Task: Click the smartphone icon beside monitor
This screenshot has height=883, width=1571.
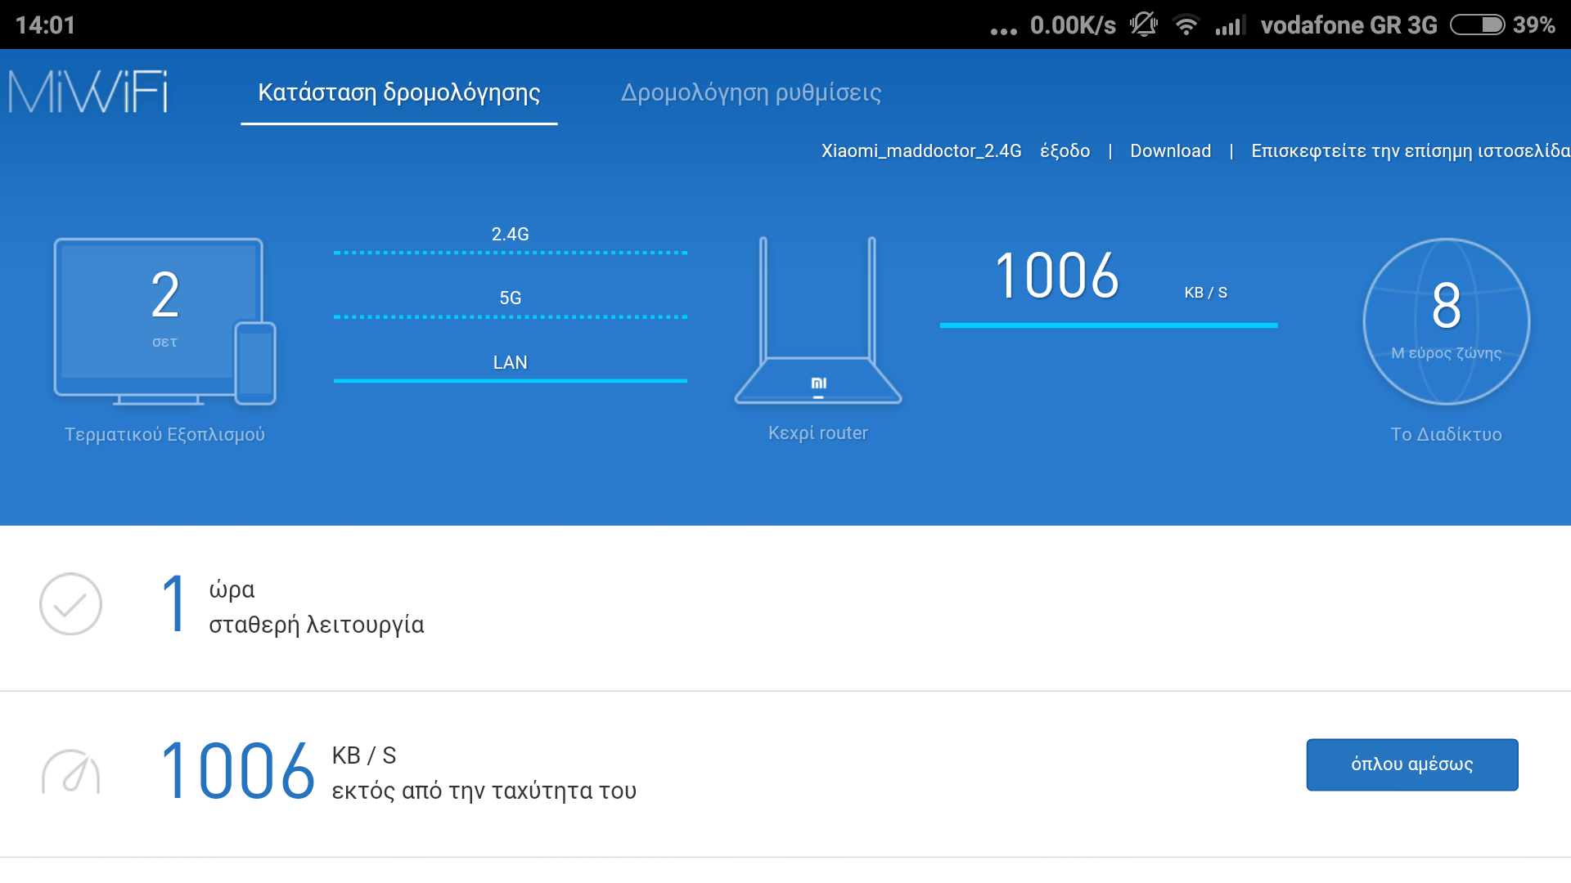Action: (x=255, y=363)
